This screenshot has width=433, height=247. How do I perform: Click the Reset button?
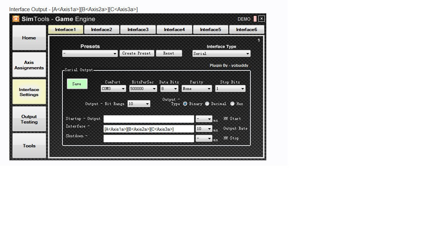pos(169,53)
